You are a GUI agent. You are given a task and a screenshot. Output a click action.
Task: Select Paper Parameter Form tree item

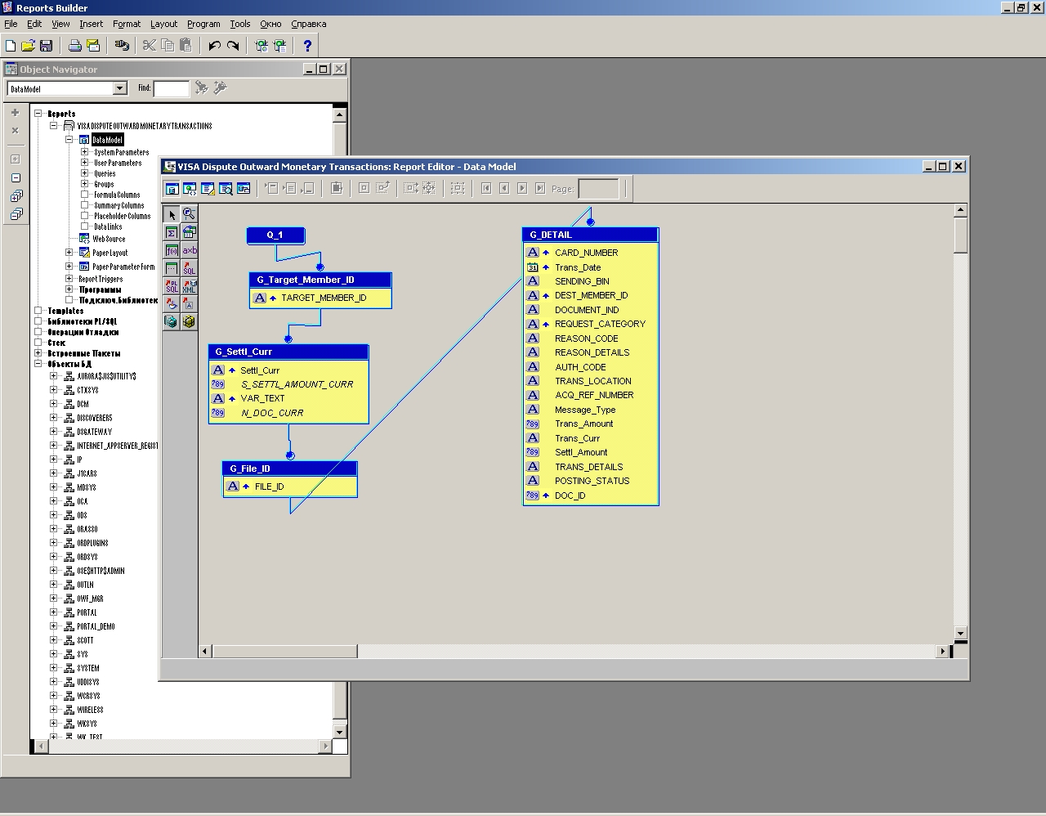click(123, 267)
